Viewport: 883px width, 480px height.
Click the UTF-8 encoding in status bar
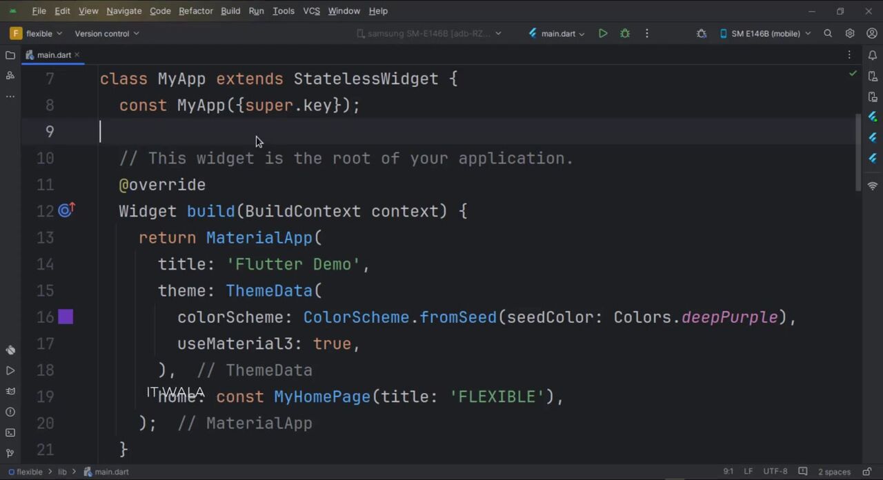pos(775,472)
